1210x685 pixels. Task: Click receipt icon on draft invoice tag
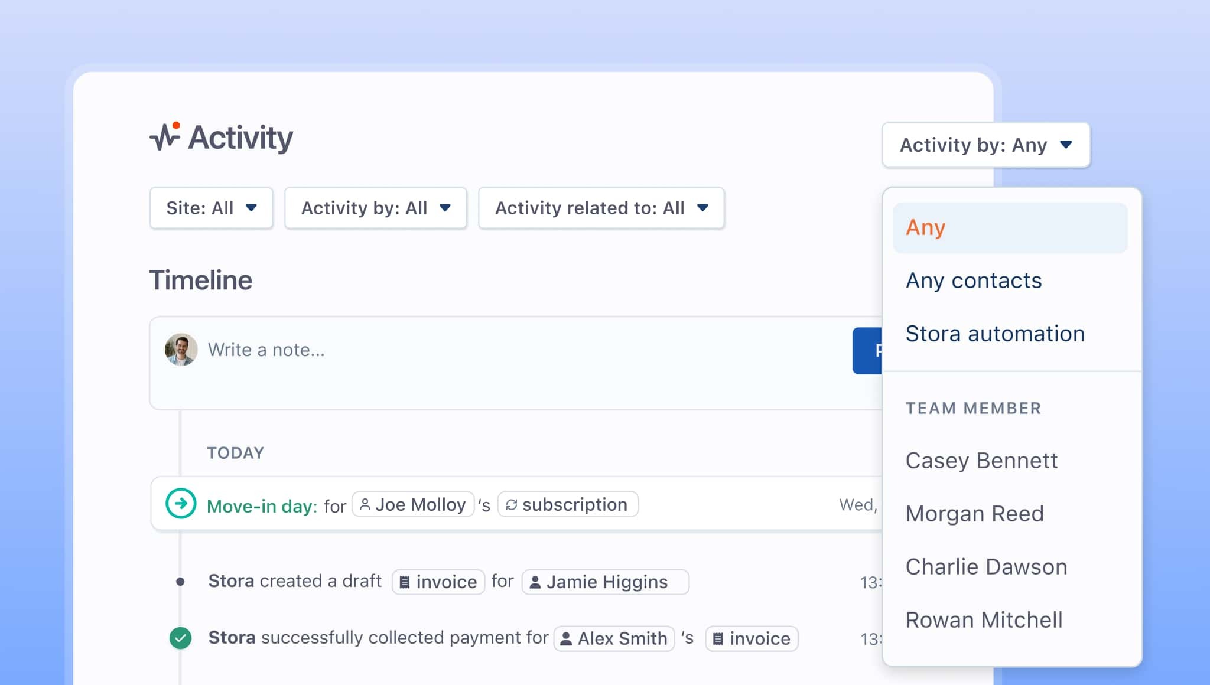point(405,582)
